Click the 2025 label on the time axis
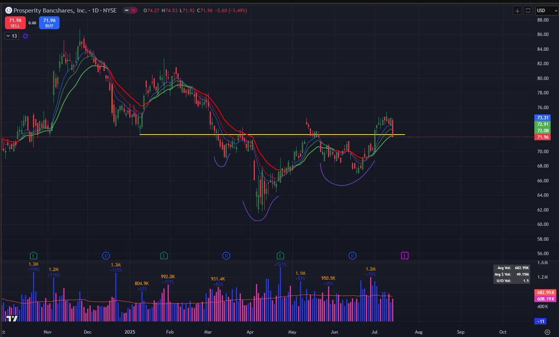The height and width of the screenshot is (337, 559). pyautogui.click(x=130, y=332)
